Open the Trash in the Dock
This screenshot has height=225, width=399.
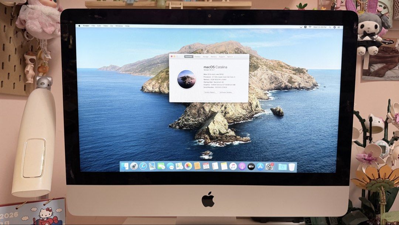291,167
